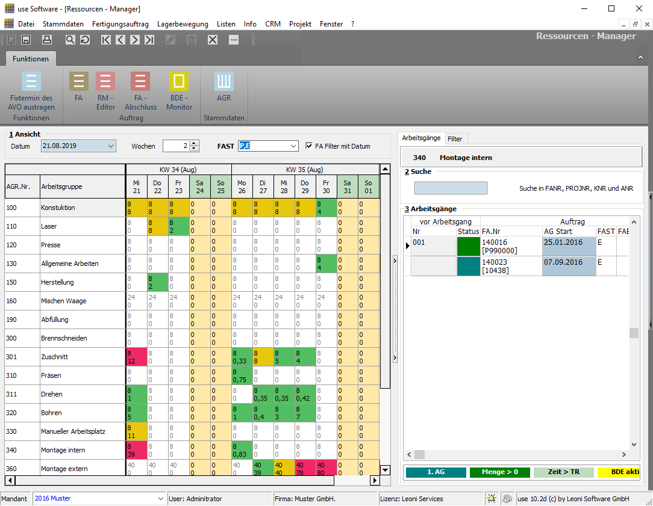
Task: Open the question mark help menu
Action: coord(353,24)
